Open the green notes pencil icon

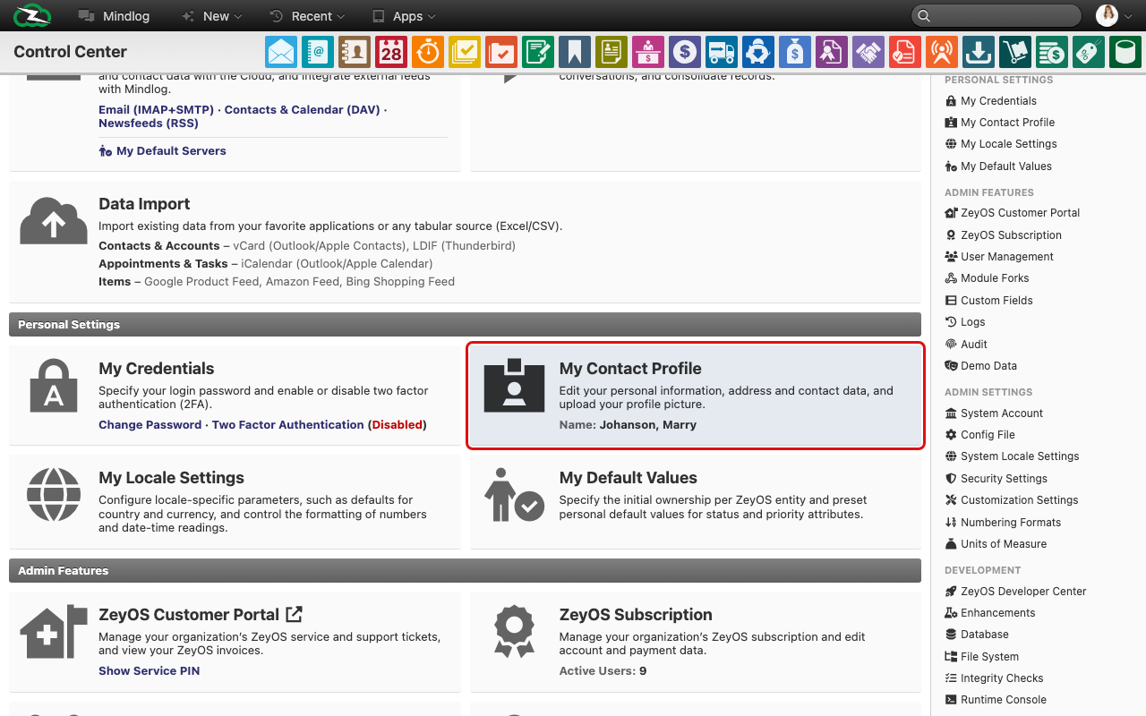click(x=538, y=52)
